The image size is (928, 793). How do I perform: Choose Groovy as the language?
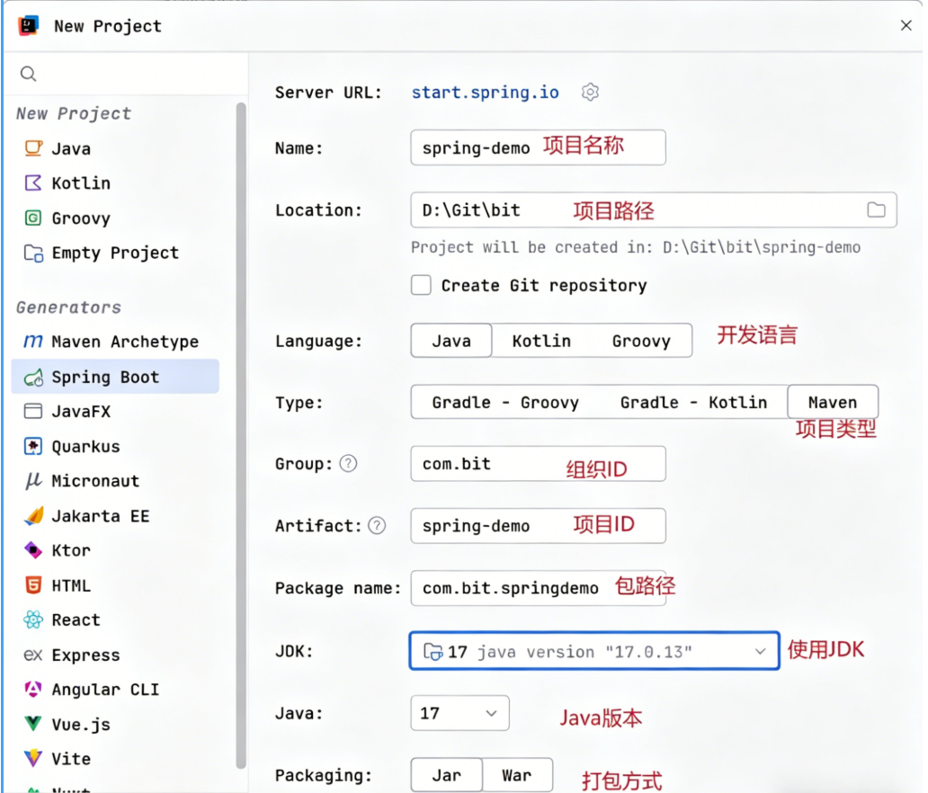tap(641, 340)
